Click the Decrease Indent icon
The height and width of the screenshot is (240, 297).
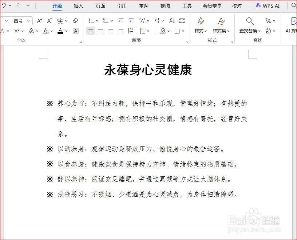(x=120, y=21)
